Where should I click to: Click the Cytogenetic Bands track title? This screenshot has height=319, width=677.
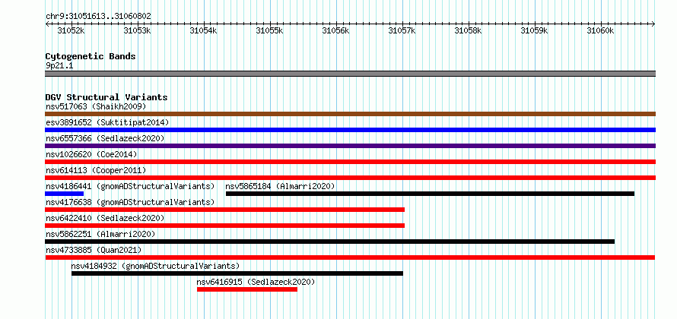[91, 56]
